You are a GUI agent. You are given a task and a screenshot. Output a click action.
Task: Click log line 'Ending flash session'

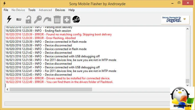coord(38,31)
